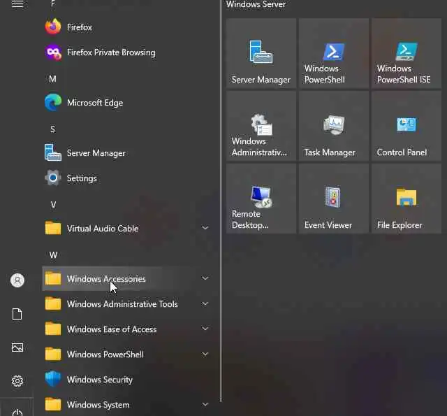Open the Windows PowerShell ISE tile
This screenshot has height=416, width=447.
(406, 53)
